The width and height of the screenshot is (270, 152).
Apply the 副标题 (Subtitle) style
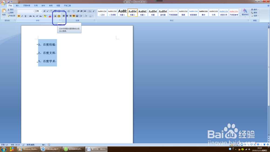click(163, 13)
